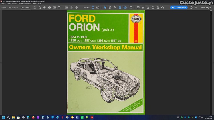Viewport: 214px width, 120px height.
Task: Click the Adobe Acrobat taskbar icon
Action: click(92, 117)
